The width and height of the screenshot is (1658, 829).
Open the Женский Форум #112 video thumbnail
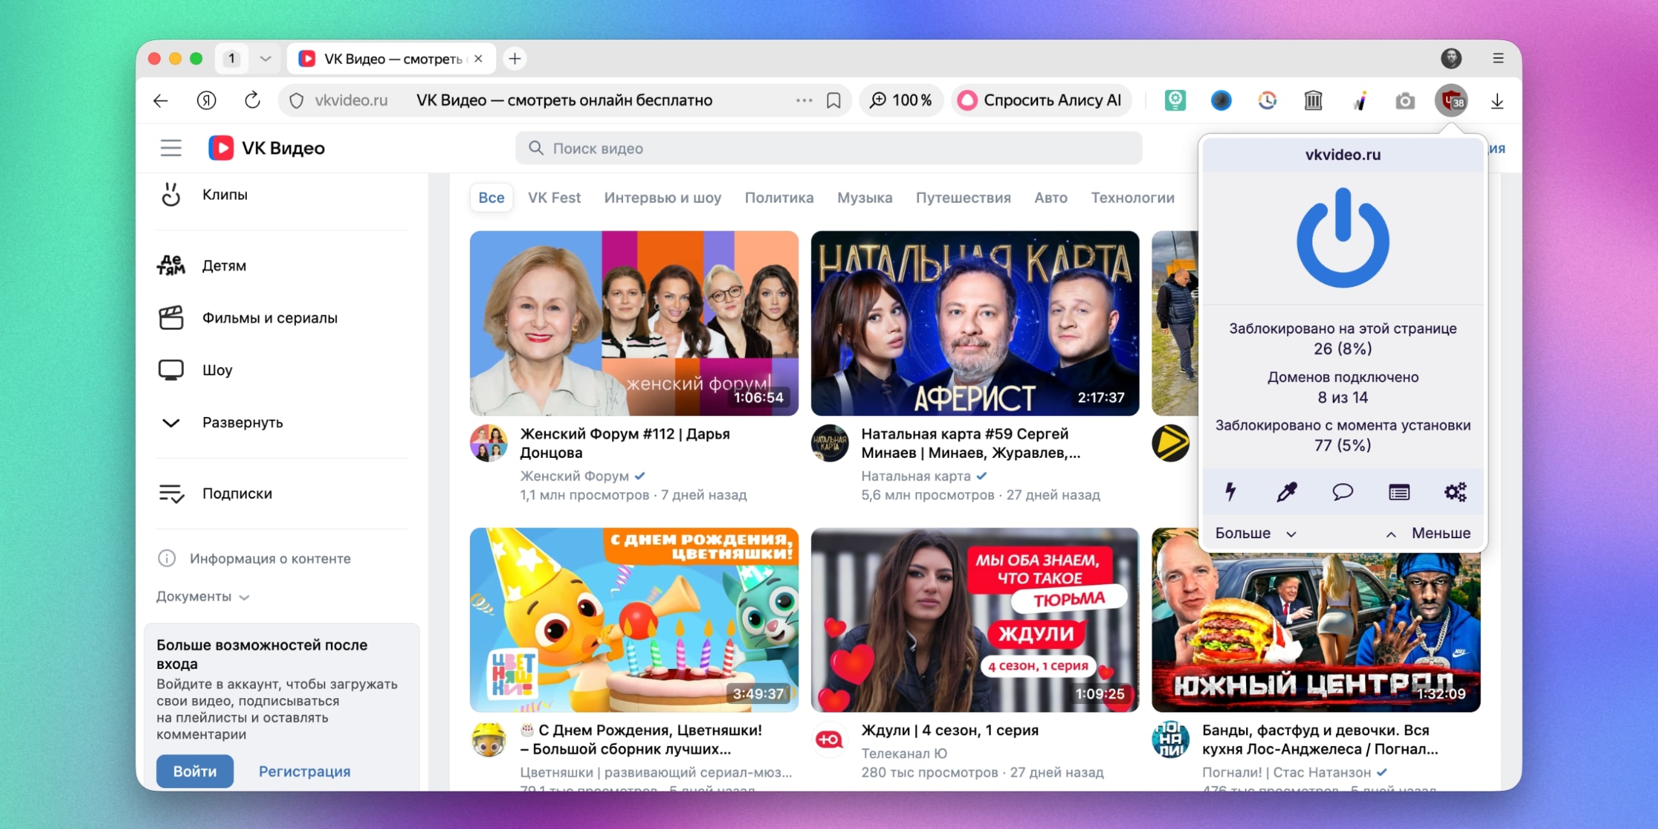tap(634, 323)
